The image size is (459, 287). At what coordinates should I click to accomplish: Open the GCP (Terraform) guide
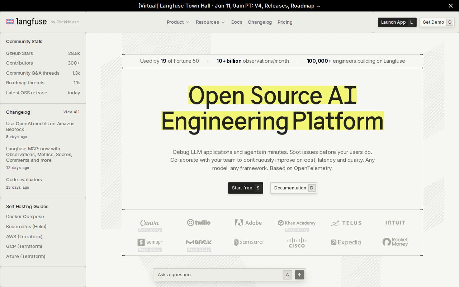click(24, 246)
